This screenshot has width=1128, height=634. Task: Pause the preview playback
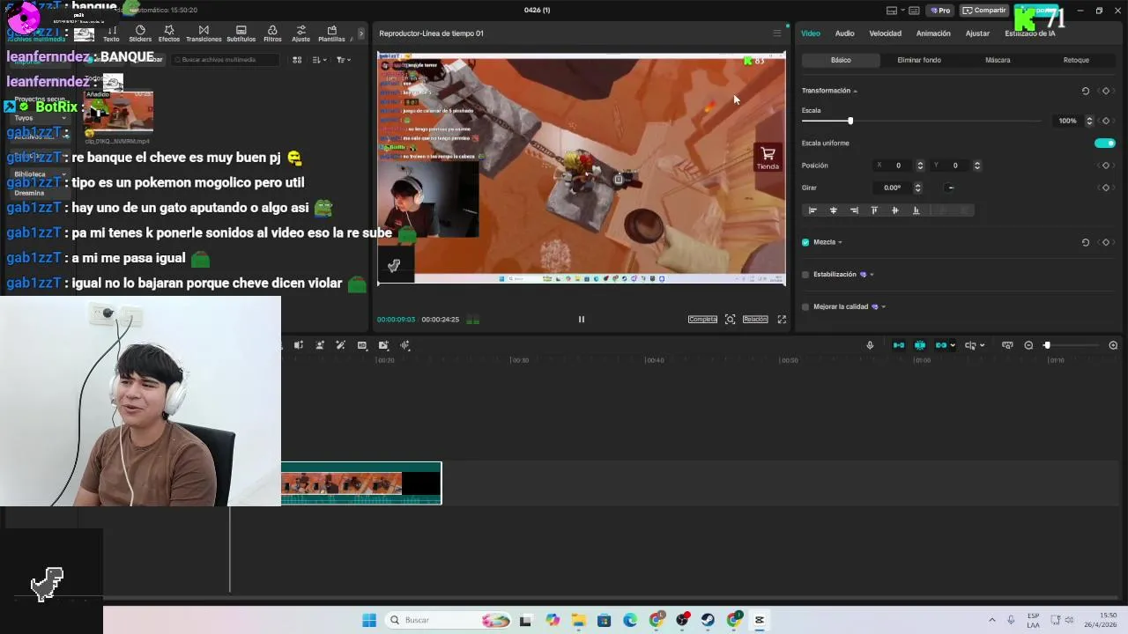(581, 320)
